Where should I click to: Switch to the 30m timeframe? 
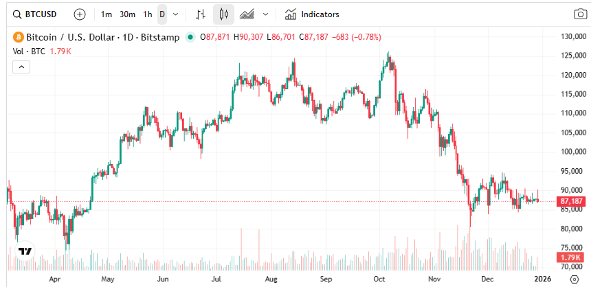pyautogui.click(x=127, y=14)
